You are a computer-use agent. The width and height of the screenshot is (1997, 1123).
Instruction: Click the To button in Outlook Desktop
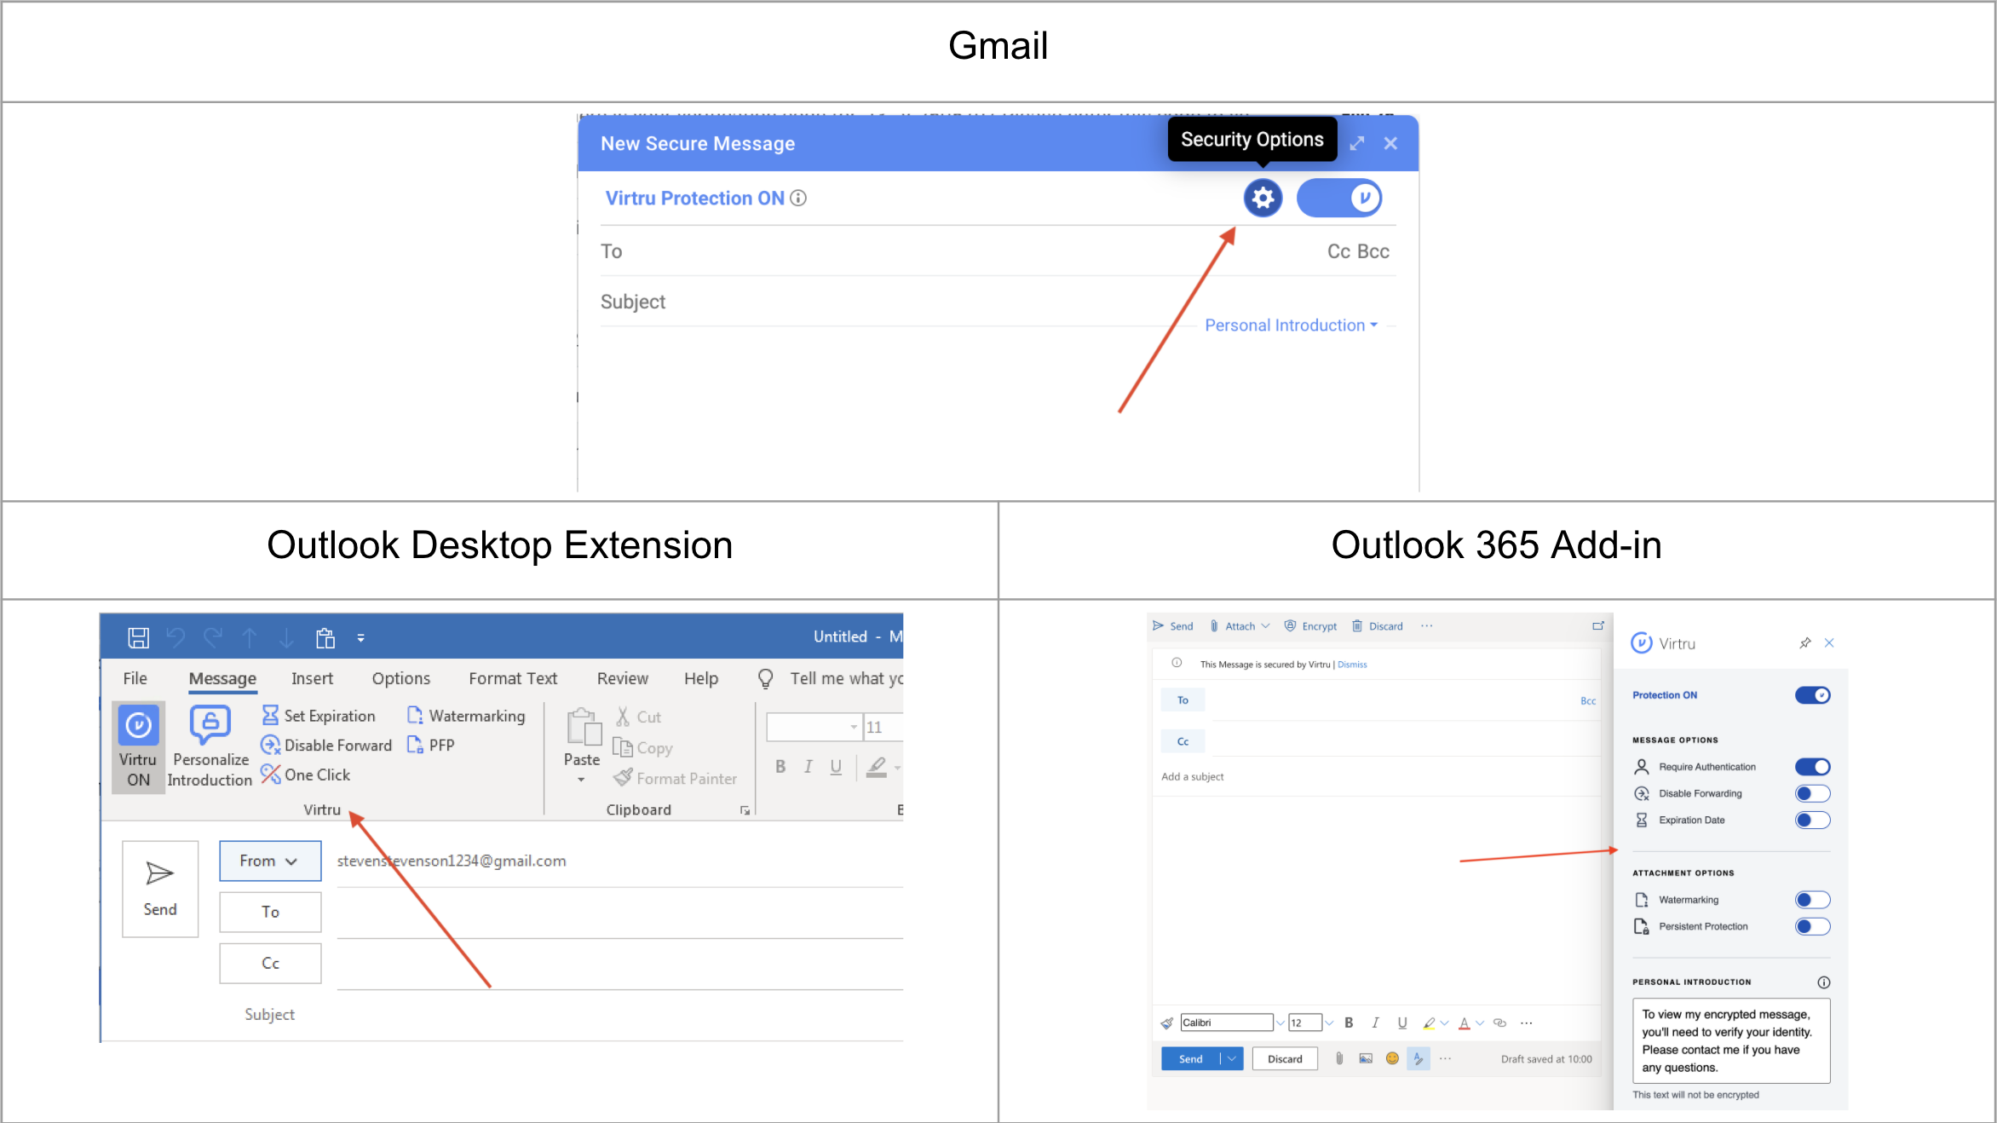pyautogui.click(x=270, y=912)
